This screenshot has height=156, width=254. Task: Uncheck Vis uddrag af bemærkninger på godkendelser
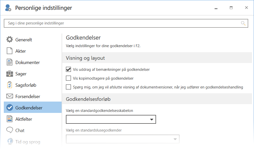[x=68, y=69]
